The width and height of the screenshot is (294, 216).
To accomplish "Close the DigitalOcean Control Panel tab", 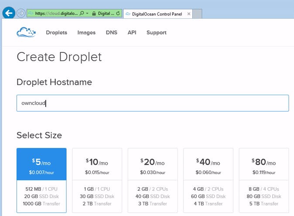I will coord(189,14).
